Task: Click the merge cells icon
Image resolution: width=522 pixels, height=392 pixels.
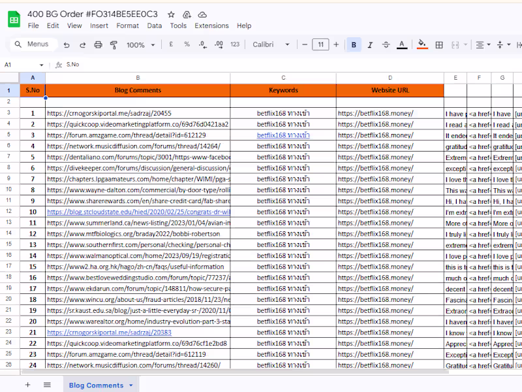Action: coord(455,44)
